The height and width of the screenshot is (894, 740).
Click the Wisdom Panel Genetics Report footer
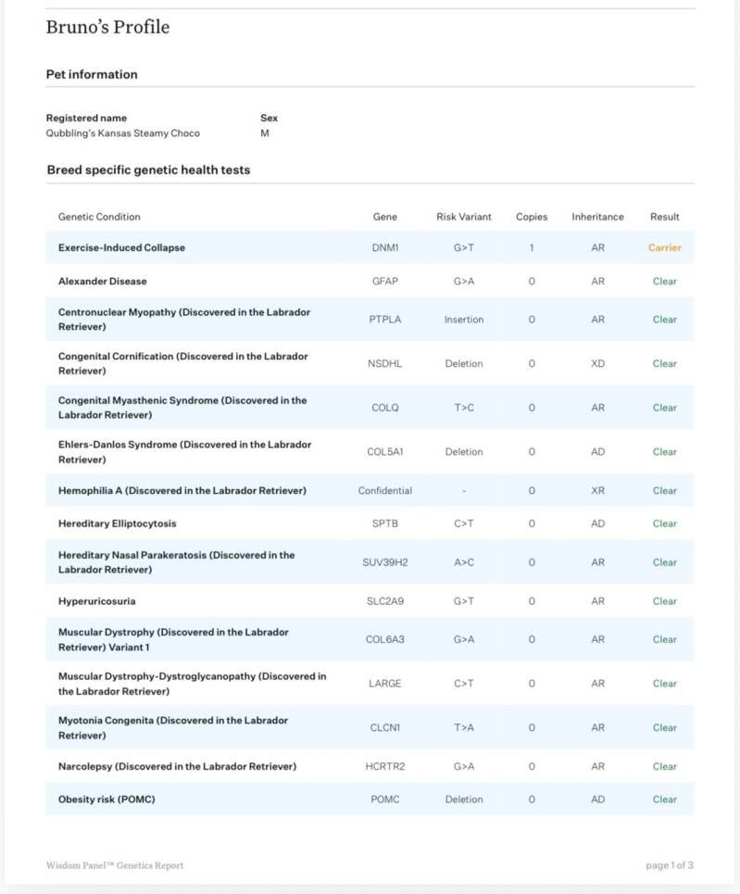[115, 865]
